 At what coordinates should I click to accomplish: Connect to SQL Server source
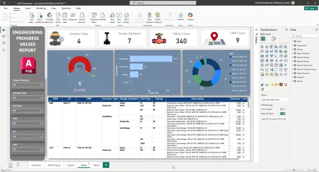pyautogui.click(x=58, y=18)
